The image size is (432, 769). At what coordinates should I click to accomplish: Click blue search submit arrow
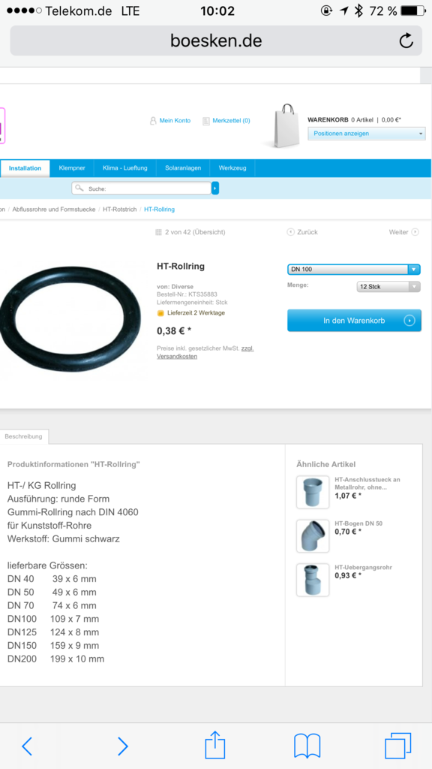click(215, 188)
